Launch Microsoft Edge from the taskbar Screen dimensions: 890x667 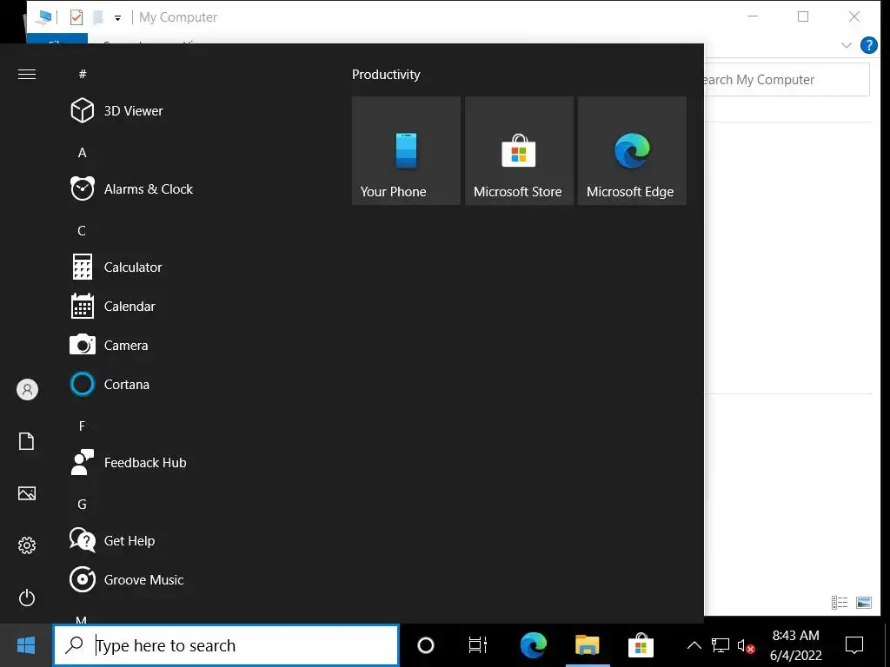(534, 645)
